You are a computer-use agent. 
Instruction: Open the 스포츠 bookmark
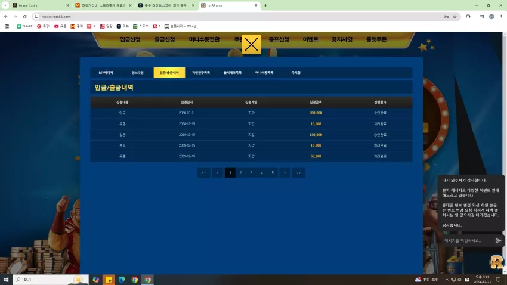point(140,26)
